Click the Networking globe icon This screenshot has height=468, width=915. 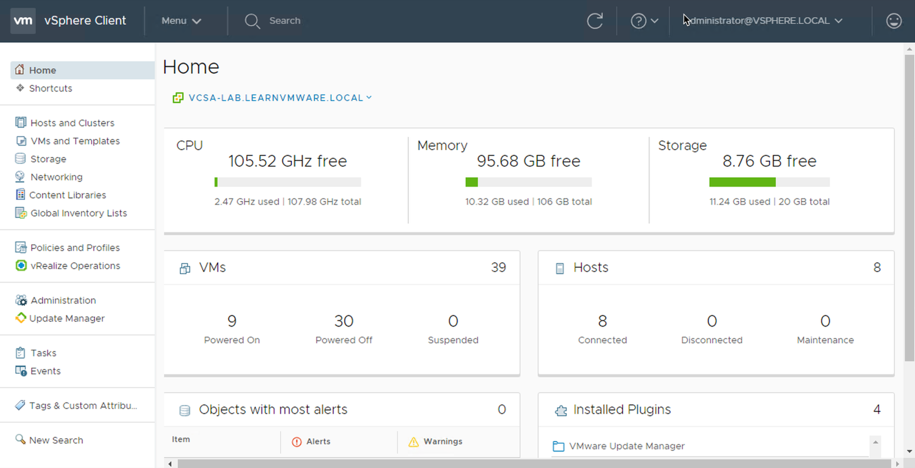[x=20, y=177]
